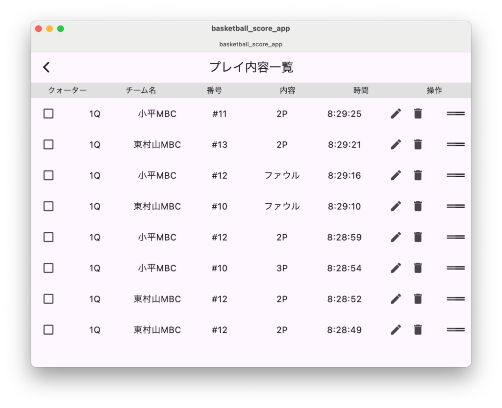Click ファウル in the 8:29:16 row

282,175
